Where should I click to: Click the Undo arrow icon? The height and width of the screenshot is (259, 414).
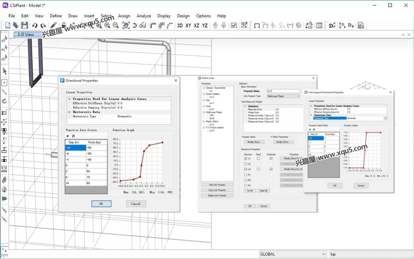coord(35,26)
